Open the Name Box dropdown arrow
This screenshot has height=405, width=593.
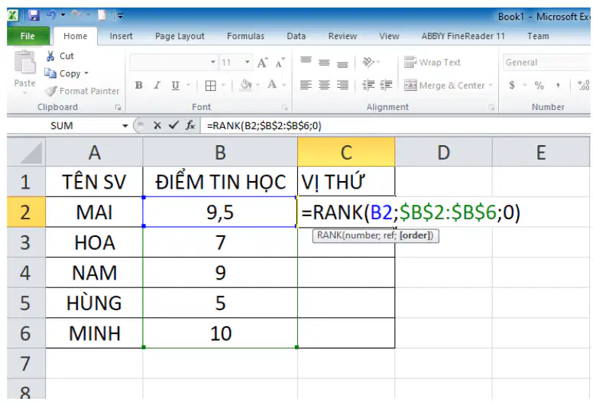[x=125, y=126]
